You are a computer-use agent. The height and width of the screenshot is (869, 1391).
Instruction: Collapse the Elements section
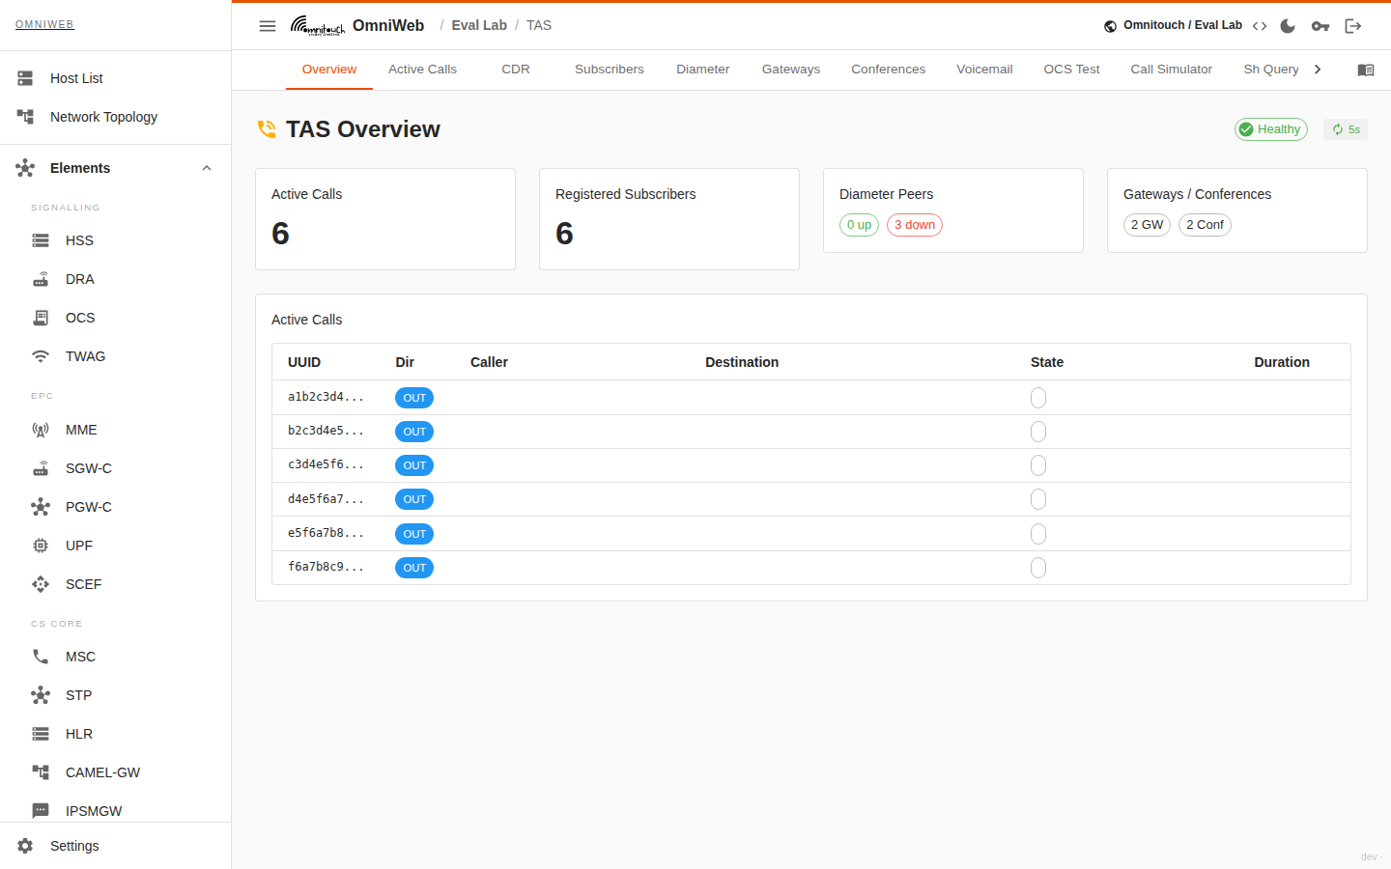[x=116, y=168]
